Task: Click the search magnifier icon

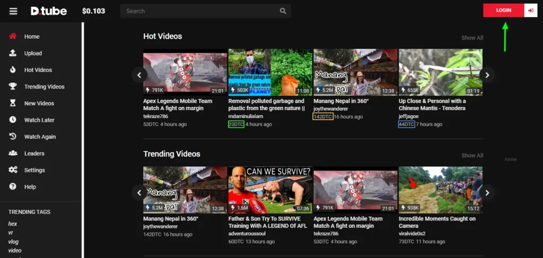Action: click(283, 11)
